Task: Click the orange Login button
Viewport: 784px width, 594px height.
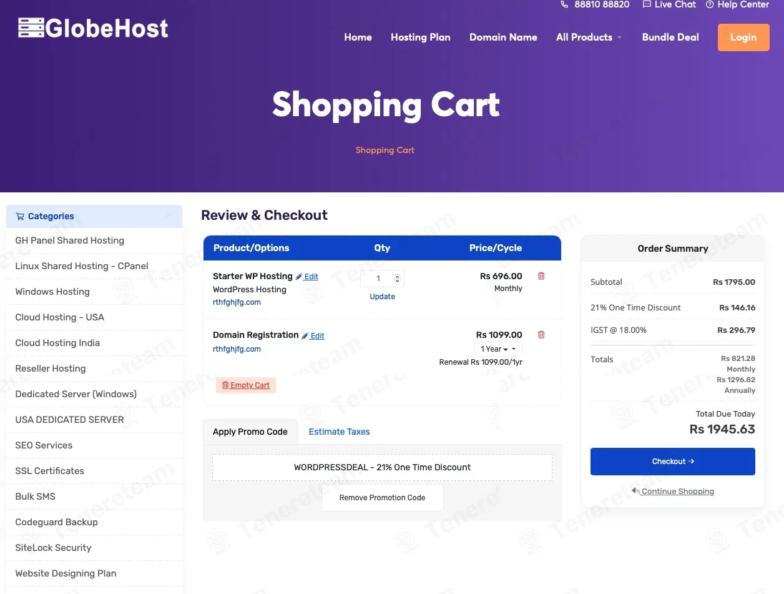Action: [x=743, y=37]
